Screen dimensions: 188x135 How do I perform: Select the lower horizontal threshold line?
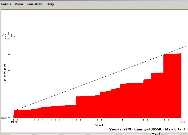point(76,54)
